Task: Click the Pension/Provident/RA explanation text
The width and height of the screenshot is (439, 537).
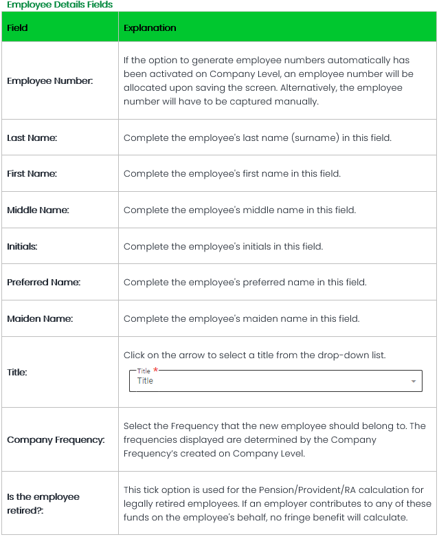Action: pos(277,503)
